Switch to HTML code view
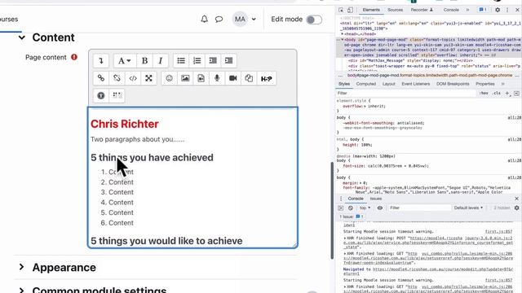The width and height of the screenshot is (522, 293). pos(133,78)
